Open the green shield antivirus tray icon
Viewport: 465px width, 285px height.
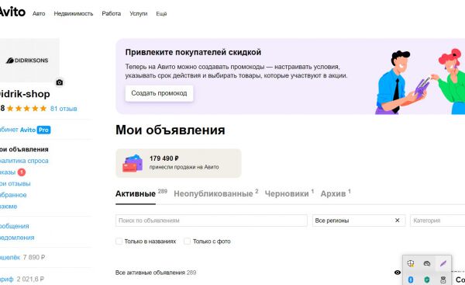[427, 280]
